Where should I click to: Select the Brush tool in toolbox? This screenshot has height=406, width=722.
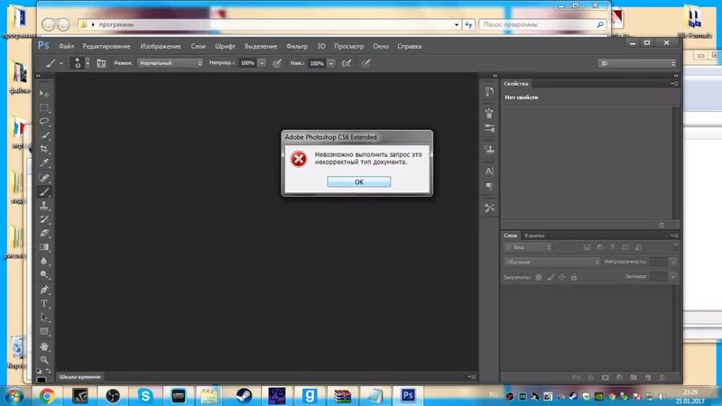tap(44, 191)
